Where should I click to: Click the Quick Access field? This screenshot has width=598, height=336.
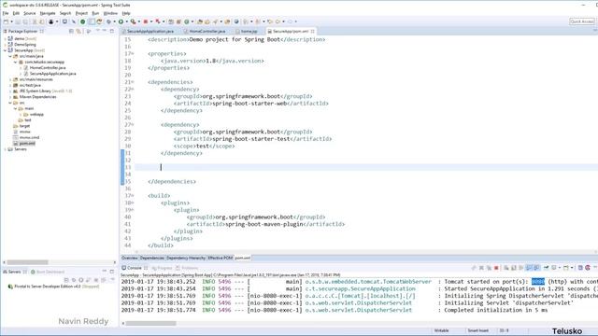click(582, 21)
